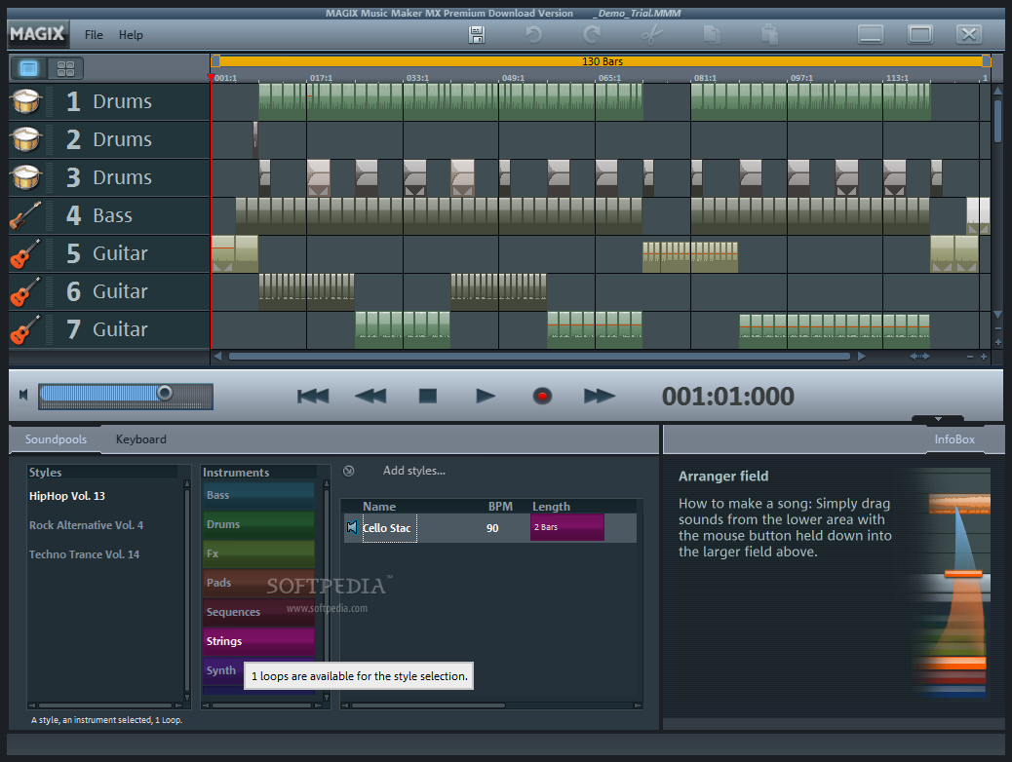Image resolution: width=1012 pixels, height=762 pixels.
Task: Click the redo arrow icon
Action: point(591,34)
